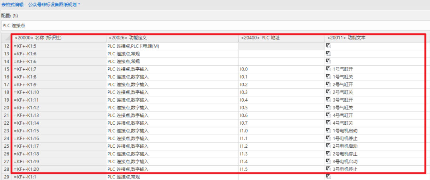Click the PLC 连接点,数字输入 cell in row 26
Viewport: 430px width, 180px height.
pos(172,154)
